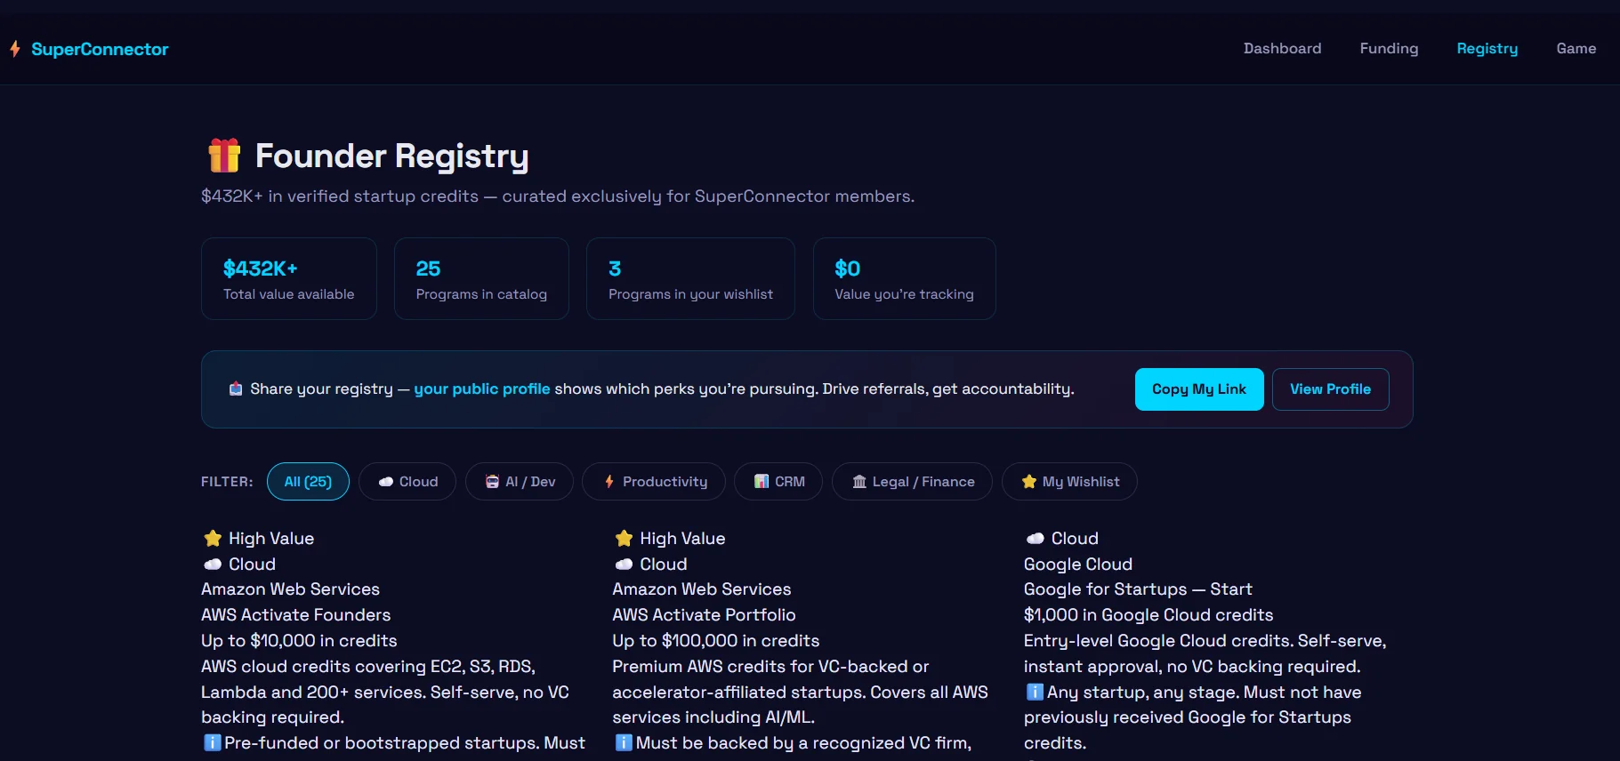The image size is (1620, 761).
Task: Show the My Wishlist filter
Action: pyautogui.click(x=1069, y=482)
